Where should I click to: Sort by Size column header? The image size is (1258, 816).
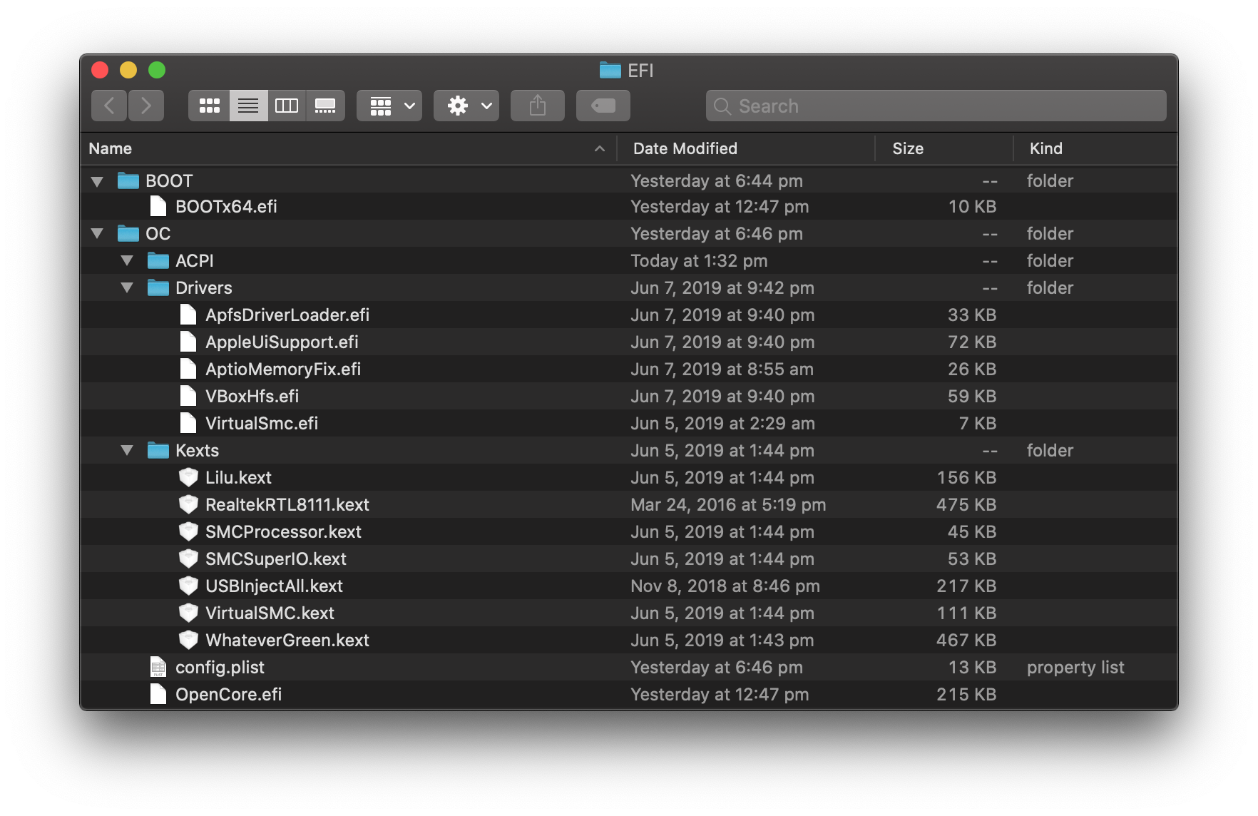(x=944, y=148)
